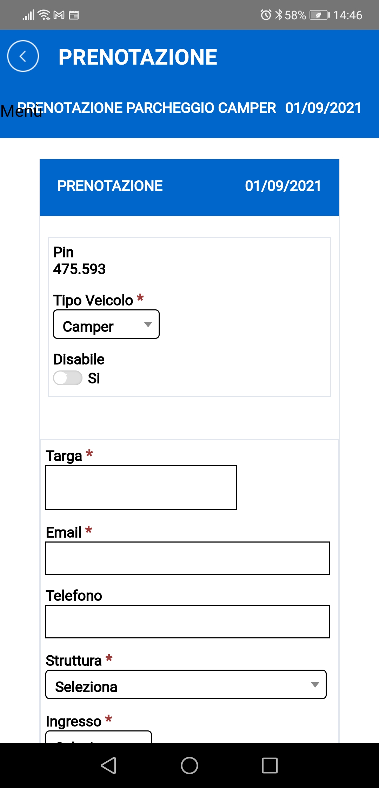Tap the Gmail notification icon in status bar
The image size is (379, 788).
[x=59, y=15]
